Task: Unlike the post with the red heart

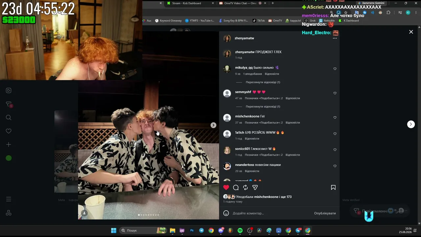Action: coord(226,187)
